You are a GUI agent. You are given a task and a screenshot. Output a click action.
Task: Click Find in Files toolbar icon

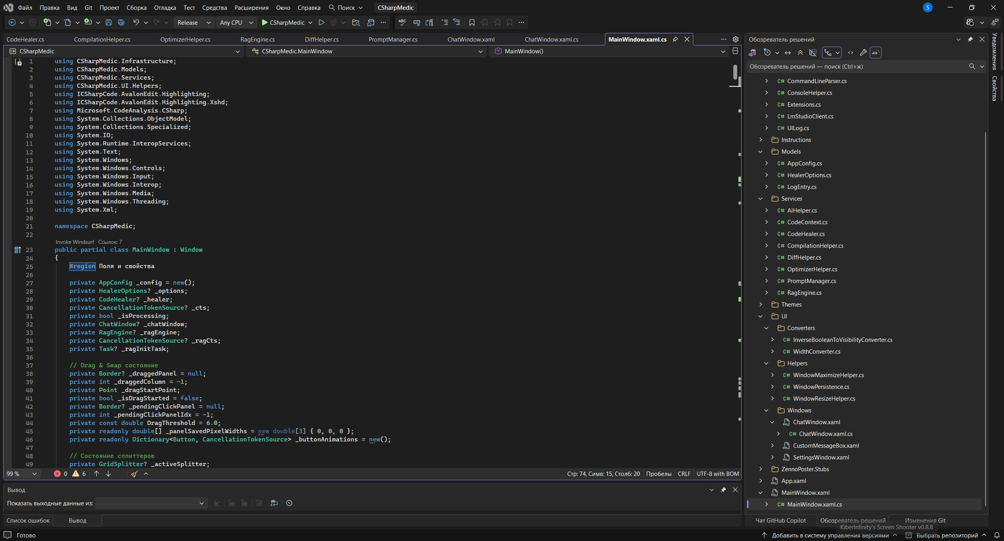click(x=356, y=22)
